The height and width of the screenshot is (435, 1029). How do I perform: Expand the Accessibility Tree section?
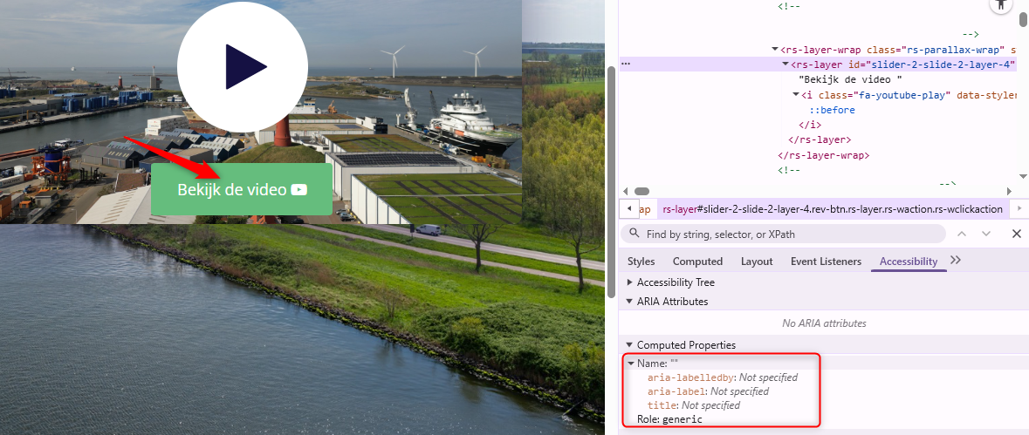coord(631,282)
